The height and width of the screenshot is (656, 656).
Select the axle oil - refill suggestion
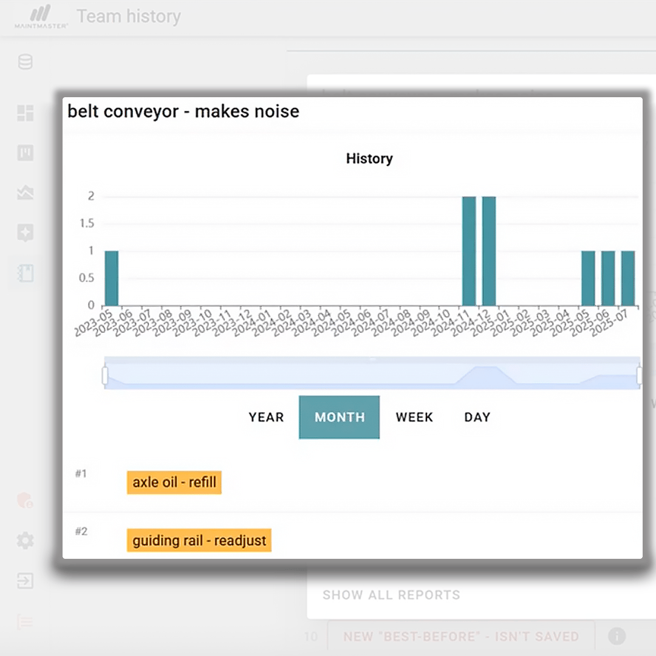click(174, 482)
